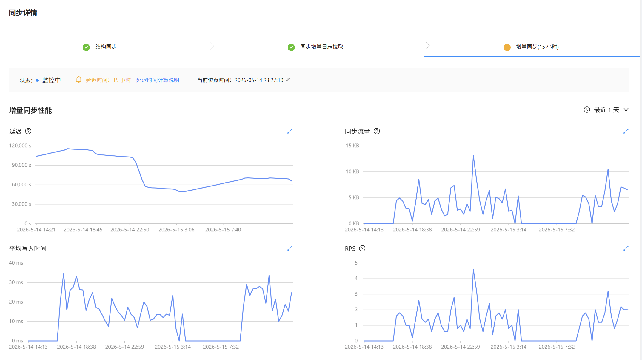Click the peak point on 同步流量 chart line
Viewport: 642px width, 360px height.
coord(473,156)
